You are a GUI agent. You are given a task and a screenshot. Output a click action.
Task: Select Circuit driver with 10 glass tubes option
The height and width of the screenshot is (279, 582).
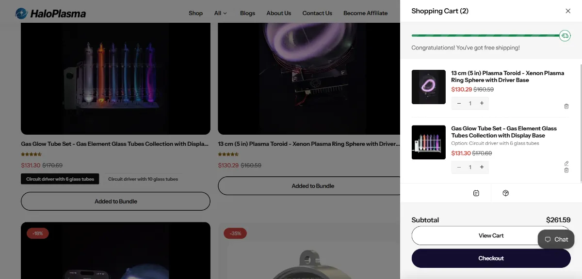[143, 179]
